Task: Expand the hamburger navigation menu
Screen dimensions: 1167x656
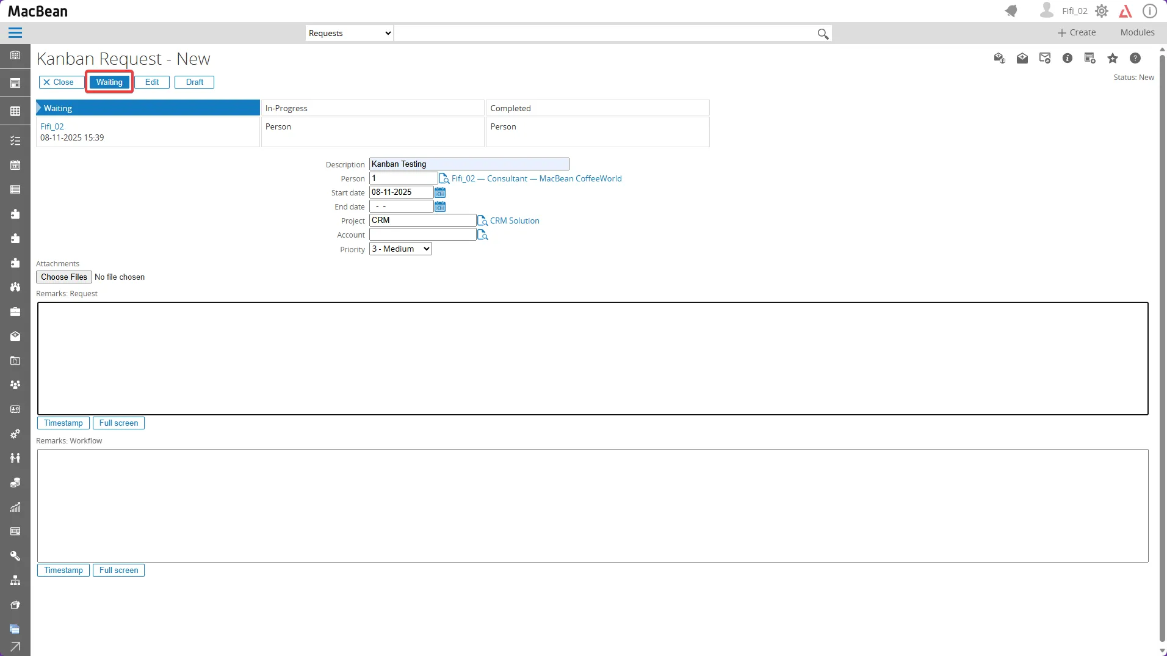Action: pos(15,32)
